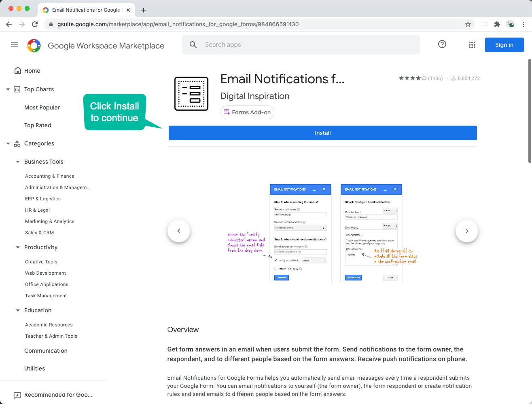Open the Digital Inspiration developer link
This screenshot has width=532, height=404.
pos(255,96)
